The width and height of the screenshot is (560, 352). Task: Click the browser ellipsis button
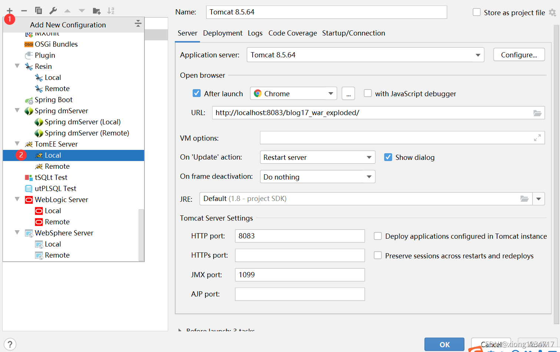pyautogui.click(x=348, y=93)
